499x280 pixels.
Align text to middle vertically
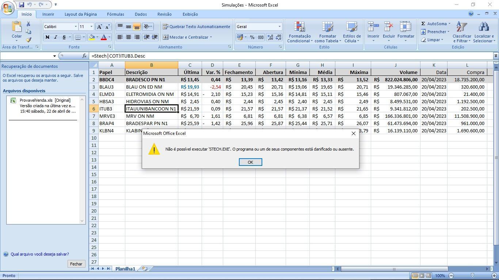pos(128,27)
